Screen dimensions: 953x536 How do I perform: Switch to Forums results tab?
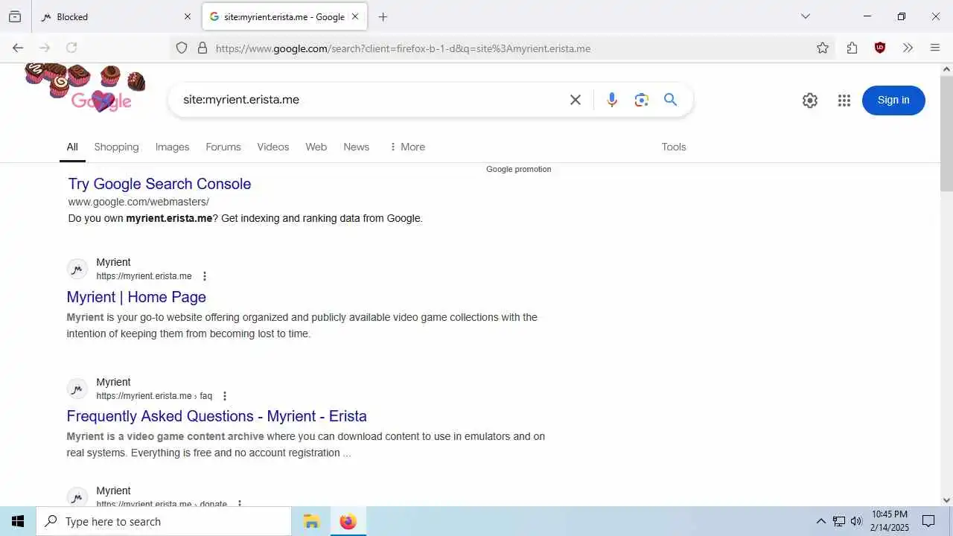223,147
